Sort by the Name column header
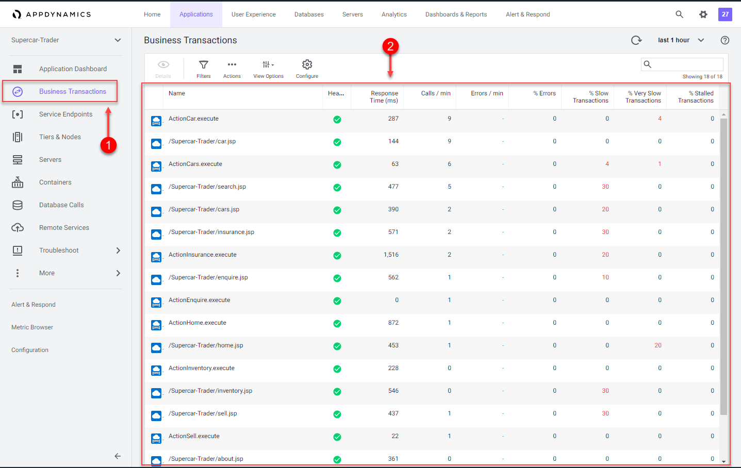This screenshot has width=741, height=468. (177, 93)
